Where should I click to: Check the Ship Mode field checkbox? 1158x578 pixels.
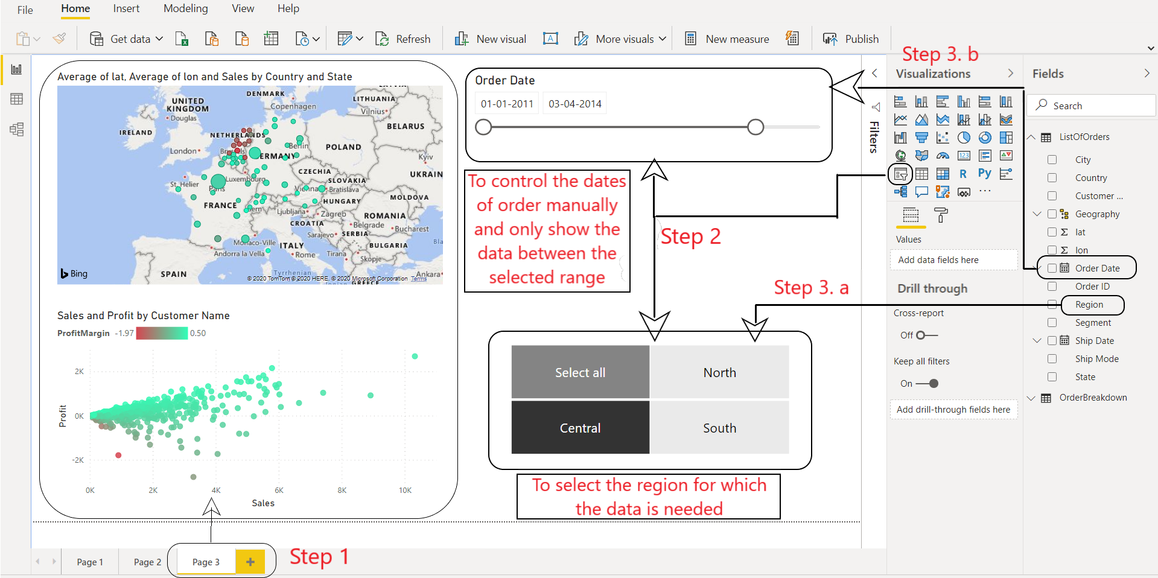1052,359
